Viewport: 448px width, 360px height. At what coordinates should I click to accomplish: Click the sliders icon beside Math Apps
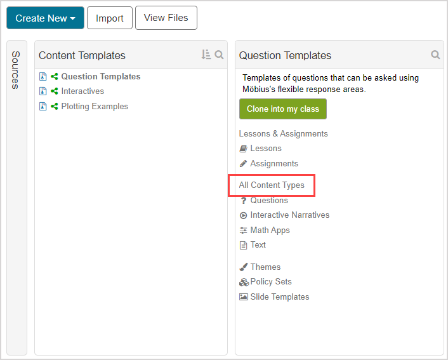(243, 230)
